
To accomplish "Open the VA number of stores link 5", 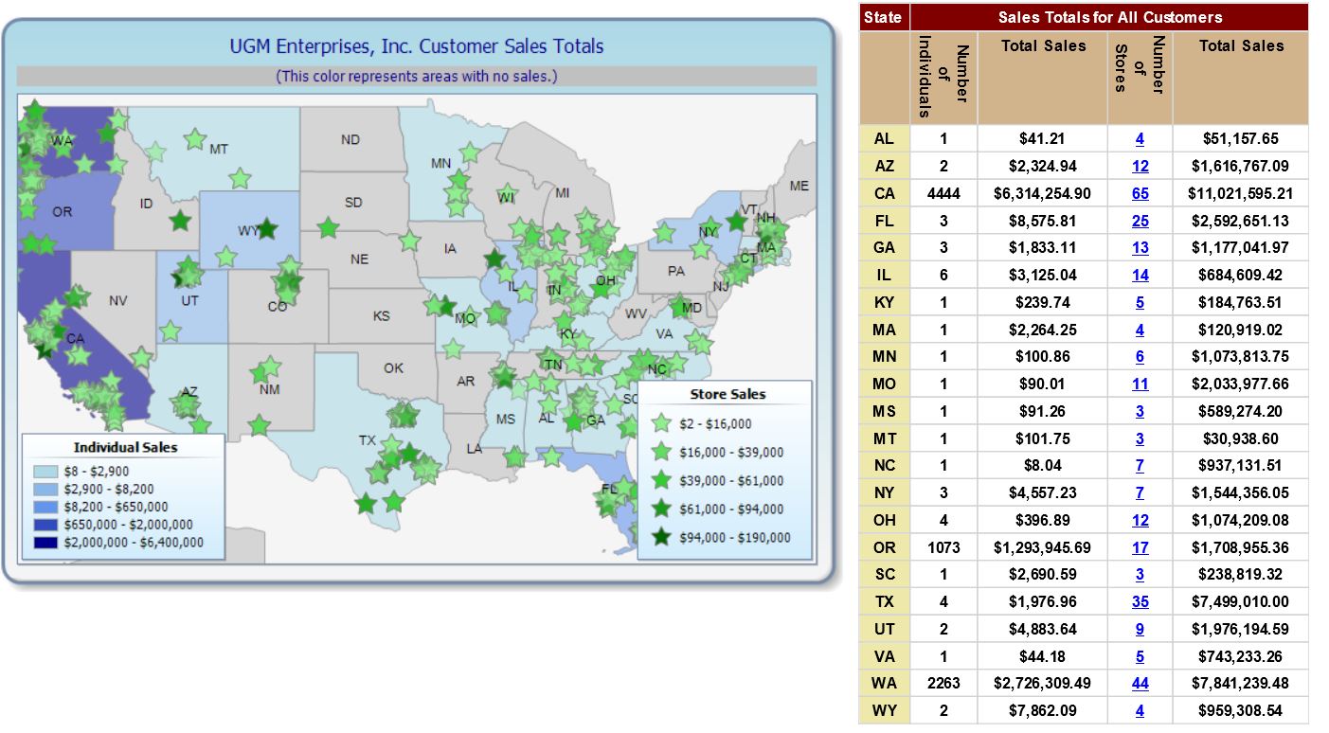I will 1140,656.
